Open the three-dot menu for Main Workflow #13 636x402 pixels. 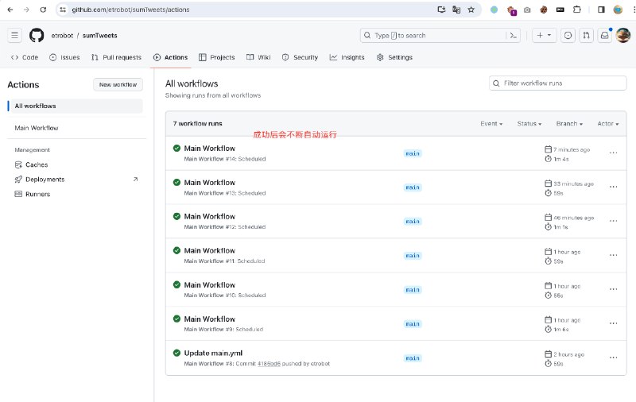click(613, 187)
